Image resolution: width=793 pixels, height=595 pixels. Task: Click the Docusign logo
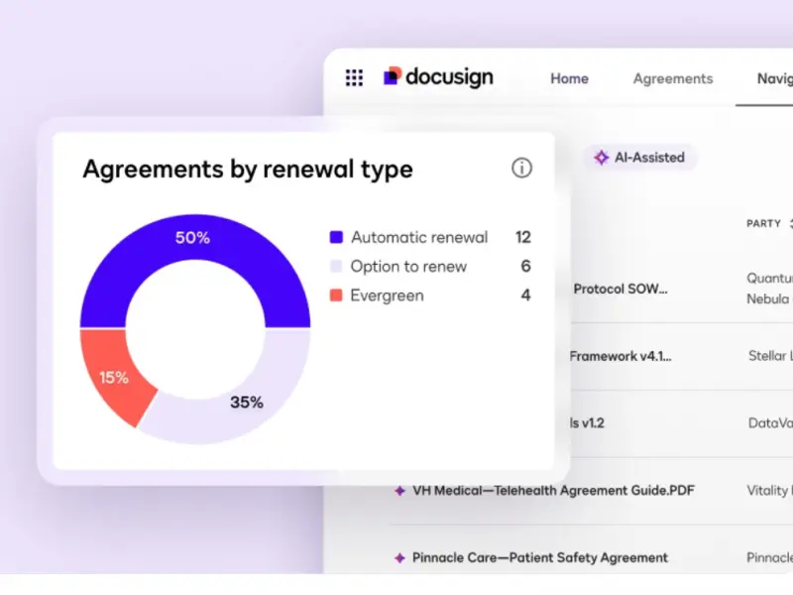(437, 77)
